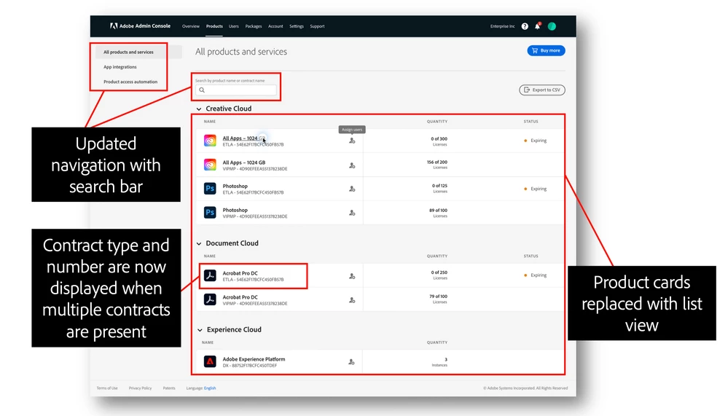Open Product access automation in sidebar
The width and height of the screenshot is (728, 416).
[x=130, y=82]
